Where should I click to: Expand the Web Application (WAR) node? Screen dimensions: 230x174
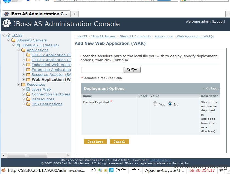(23, 79)
